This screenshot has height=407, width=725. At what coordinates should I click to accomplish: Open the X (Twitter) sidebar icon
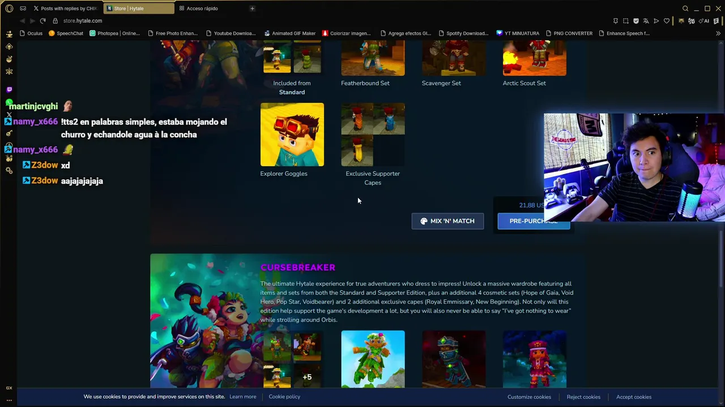tap(9, 115)
